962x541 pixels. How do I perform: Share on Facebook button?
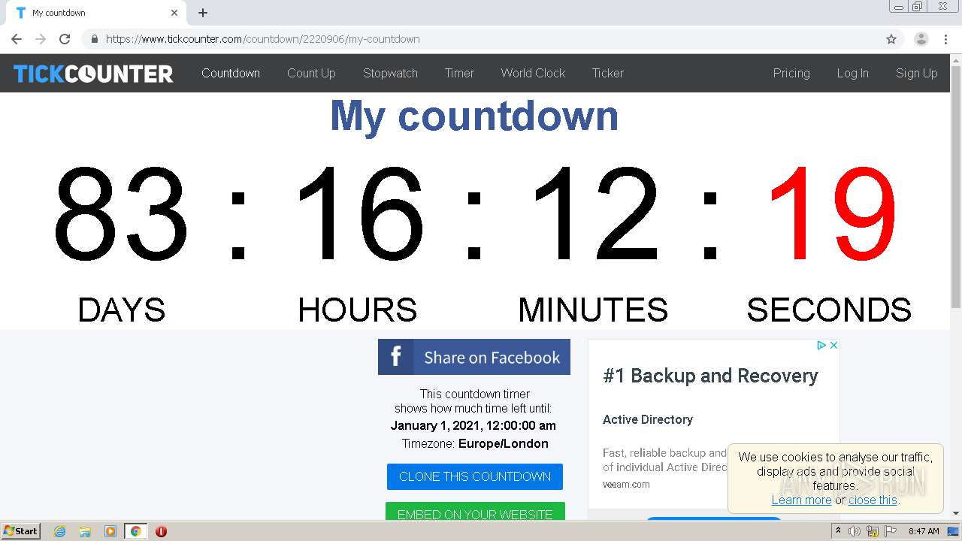coord(474,357)
